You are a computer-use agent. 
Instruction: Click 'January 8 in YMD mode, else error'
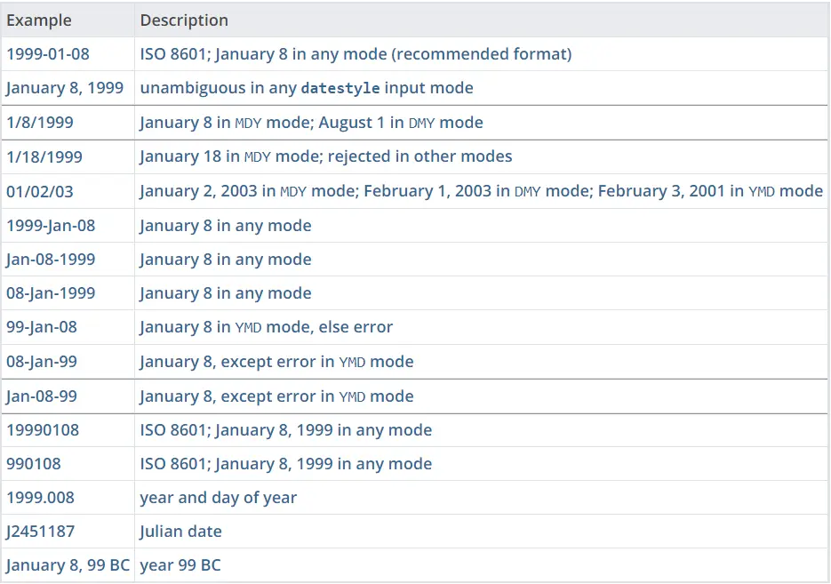[266, 327]
